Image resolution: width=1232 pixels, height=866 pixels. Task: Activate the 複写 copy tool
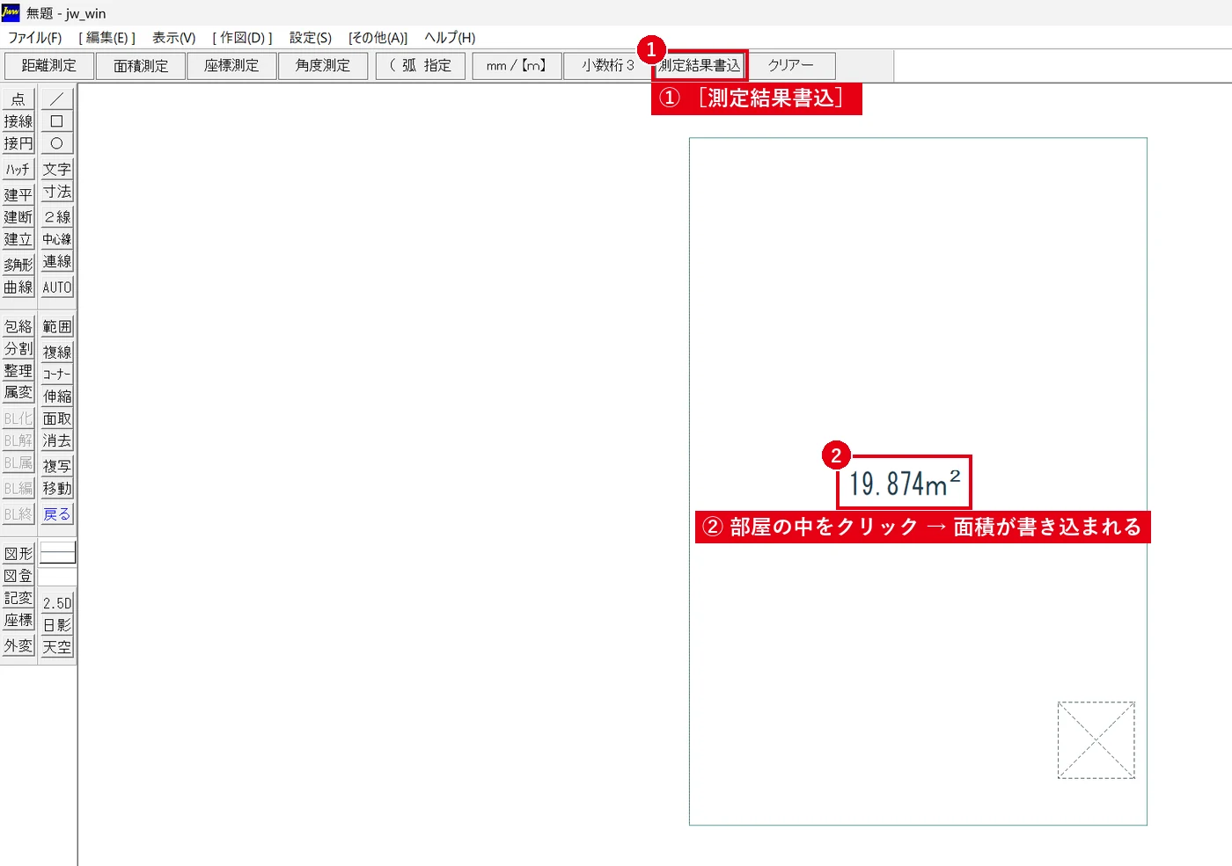57,466
